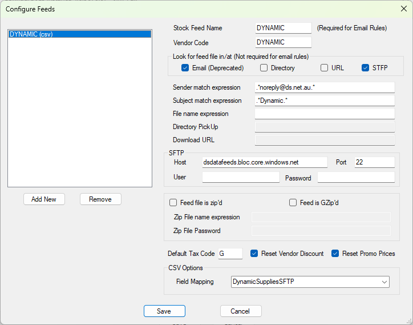Enable the URL checkbox
The width and height of the screenshot is (413, 325).
coord(324,68)
